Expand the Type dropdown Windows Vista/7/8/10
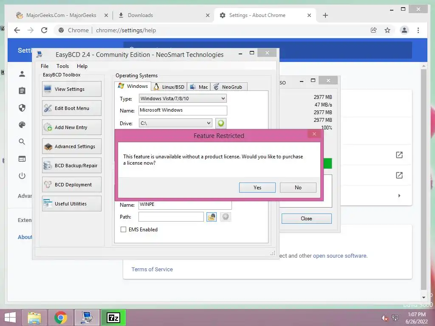The width and height of the screenshot is (435, 326). (x=183, y=98)
